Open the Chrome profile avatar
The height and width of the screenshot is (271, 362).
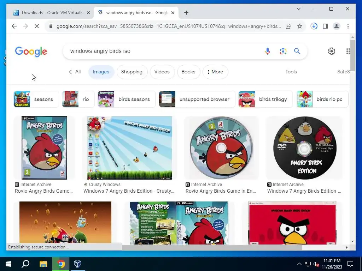(x=337, y=26)
